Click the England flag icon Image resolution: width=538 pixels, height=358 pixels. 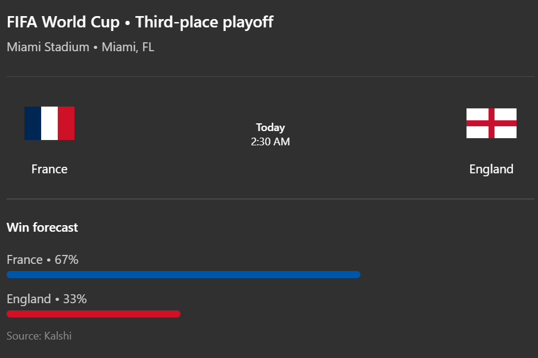492,123
